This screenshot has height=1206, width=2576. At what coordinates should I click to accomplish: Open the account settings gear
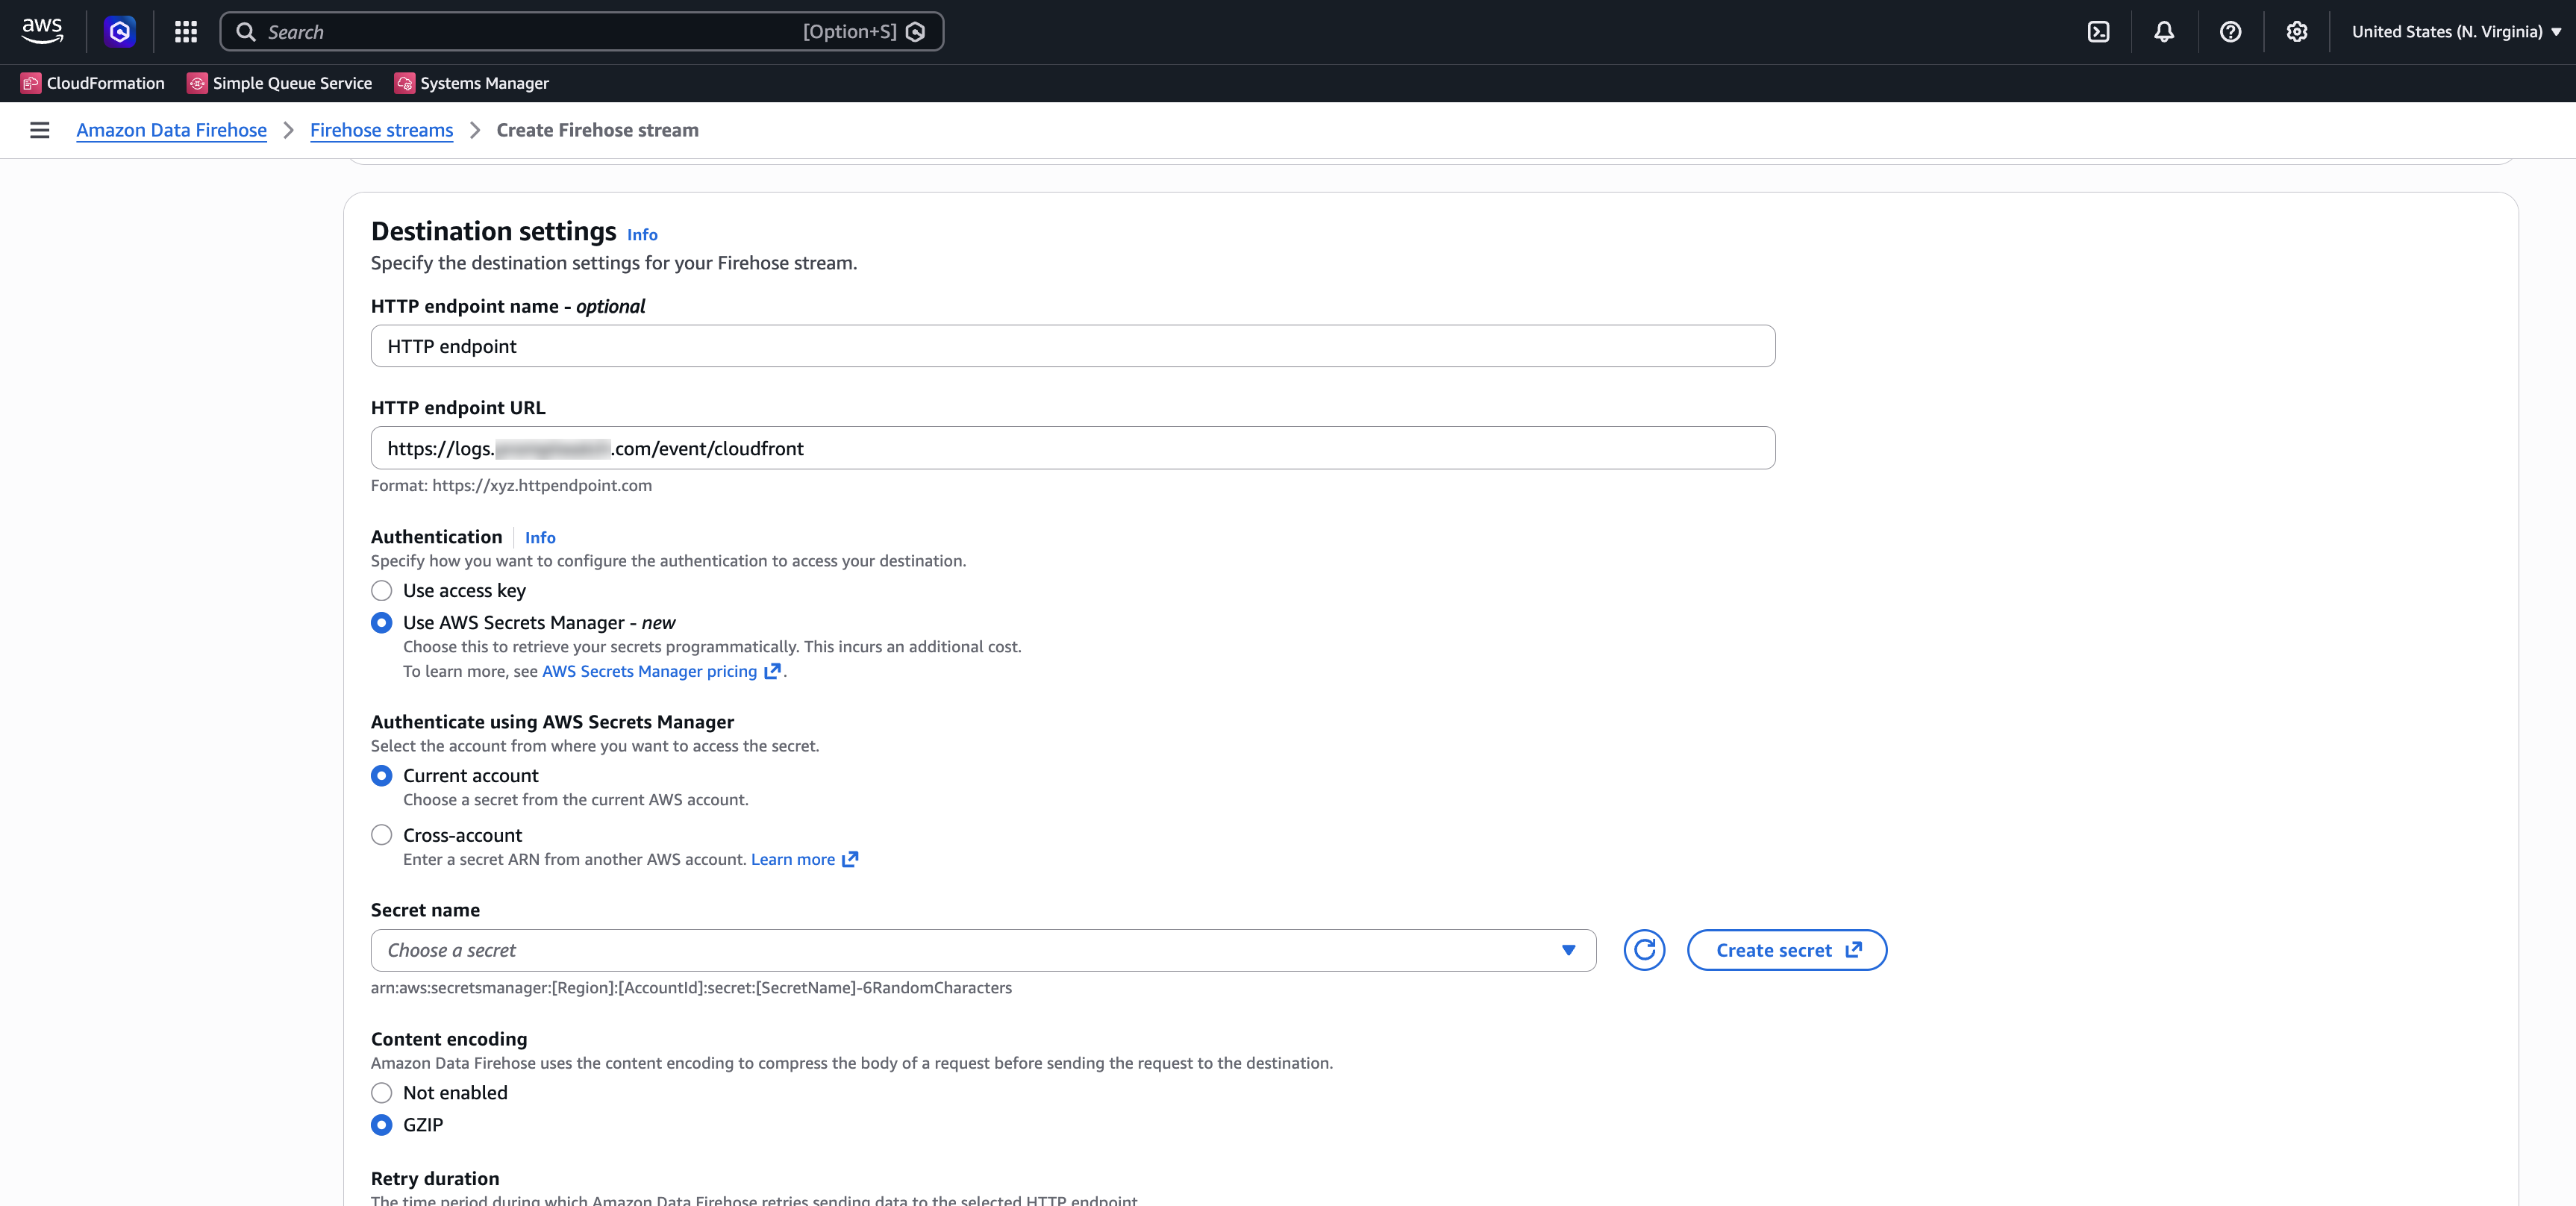[x=2297, y=31]
